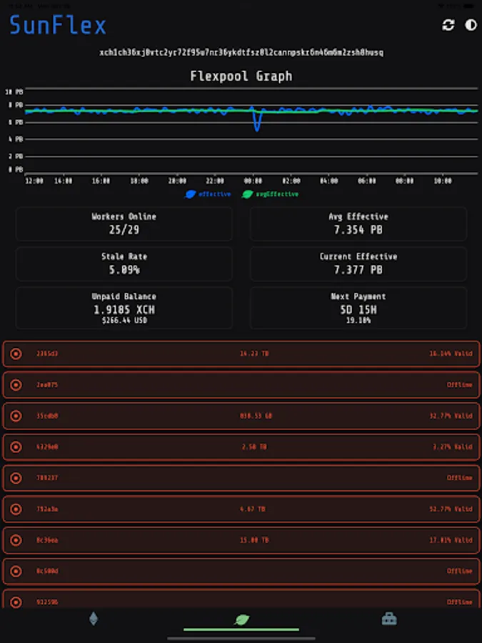Click the status circle icon of the 2.58 TB worker
The height and width of the screenshot is (643, 482).
click(16, 447)
